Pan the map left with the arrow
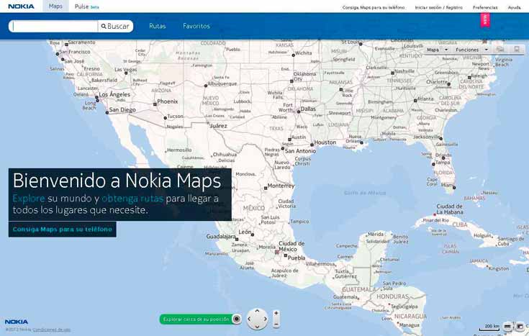The width and height of the screenshot is (529, 336). (x=249, y=319)
